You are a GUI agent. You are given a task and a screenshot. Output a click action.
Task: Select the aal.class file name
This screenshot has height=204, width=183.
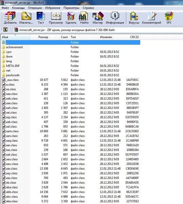click(x=12, y=126)
